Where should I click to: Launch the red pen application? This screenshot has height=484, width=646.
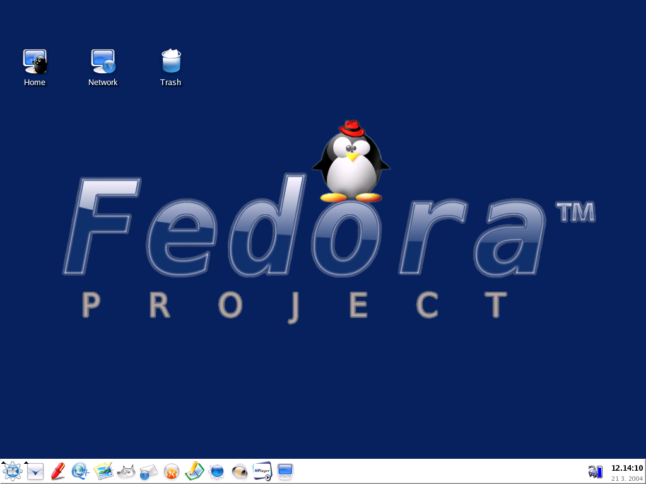coord(58,471)
